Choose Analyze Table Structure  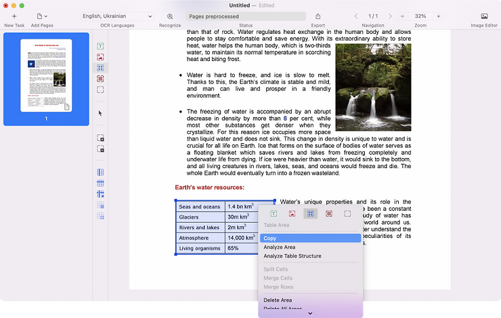point(310,256)
